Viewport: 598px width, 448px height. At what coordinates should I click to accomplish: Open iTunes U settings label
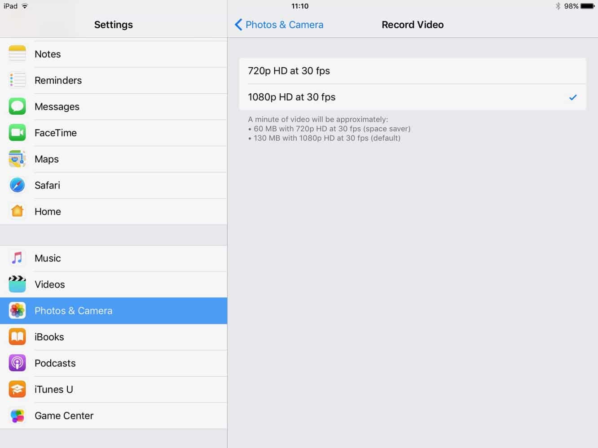coord(54,389)
